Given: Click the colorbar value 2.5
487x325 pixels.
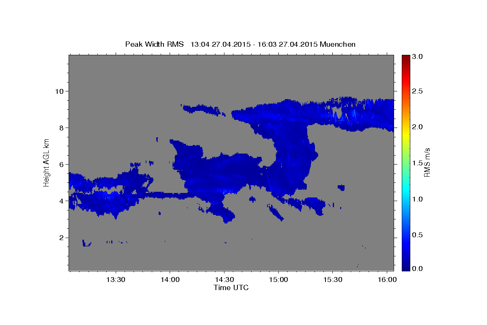Looking at the screenshot, I should click(418, 91).
